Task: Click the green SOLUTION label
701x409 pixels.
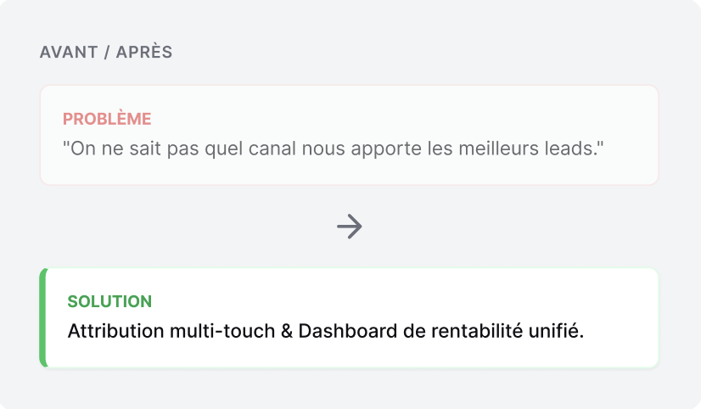Action: tap(109, 301)
